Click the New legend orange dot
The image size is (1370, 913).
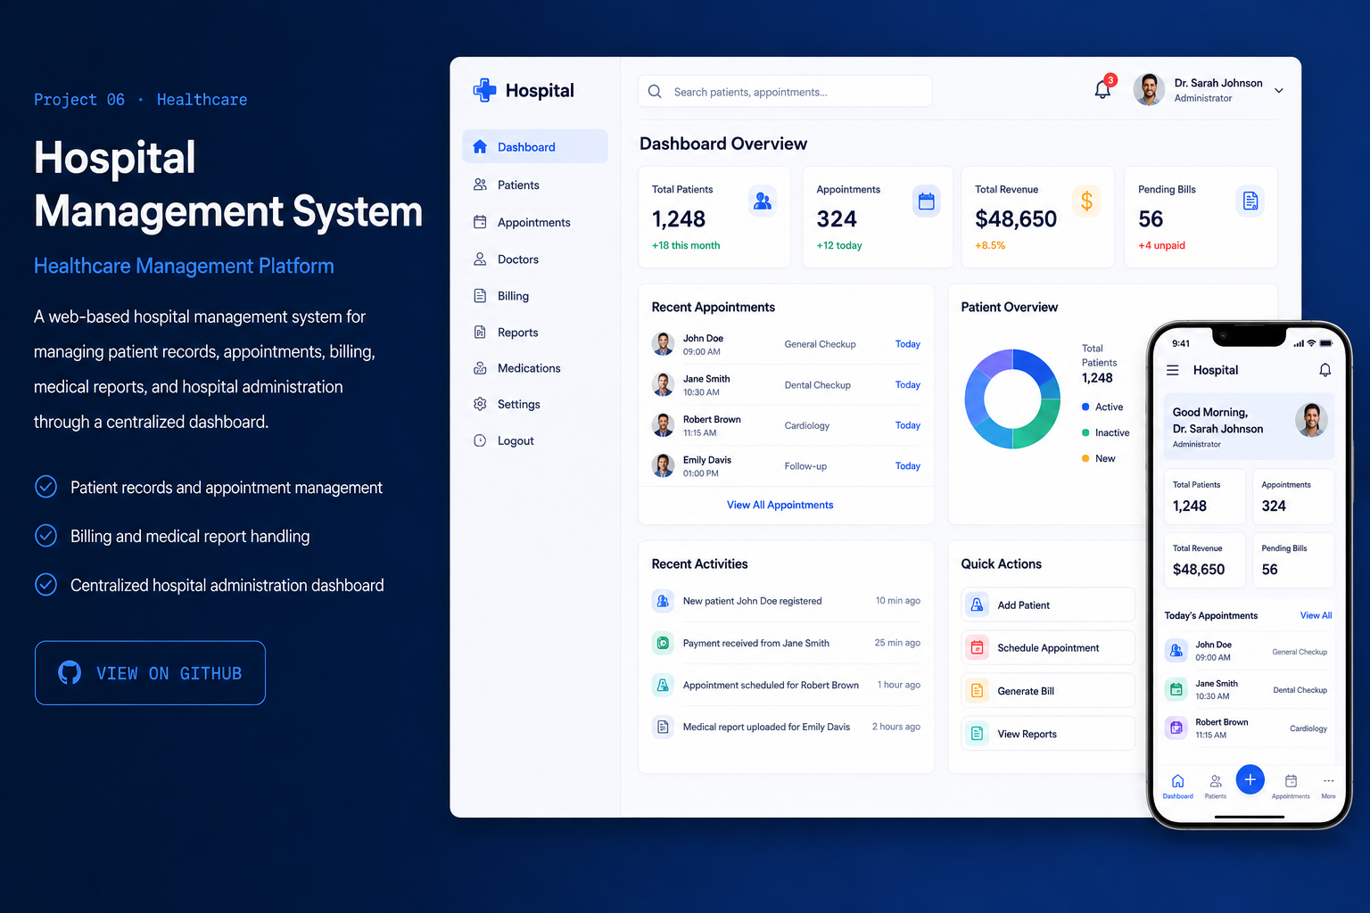coord(1085,458)
